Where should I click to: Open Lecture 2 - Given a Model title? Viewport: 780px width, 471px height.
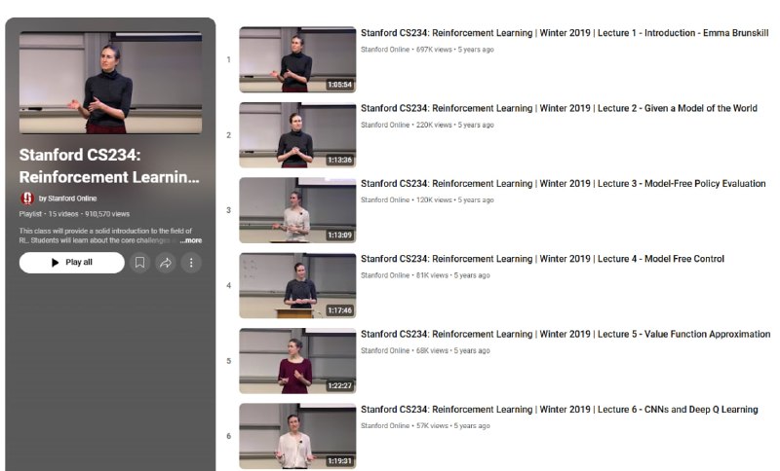point(559,108)
